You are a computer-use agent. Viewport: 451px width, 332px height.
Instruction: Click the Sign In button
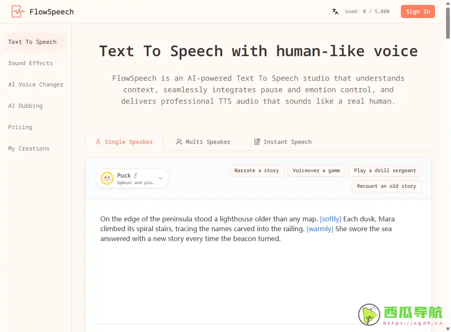pos(418,11)
